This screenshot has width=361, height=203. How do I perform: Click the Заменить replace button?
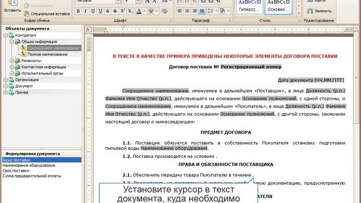tap(320, 11)
